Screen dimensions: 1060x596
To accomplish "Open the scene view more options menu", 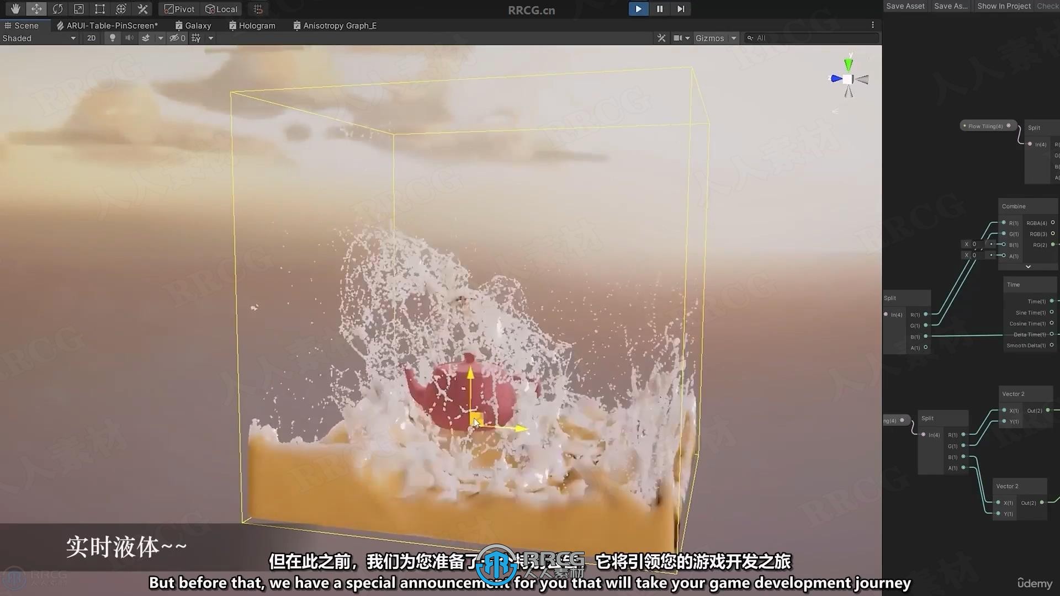I will [x=873, y=25].
